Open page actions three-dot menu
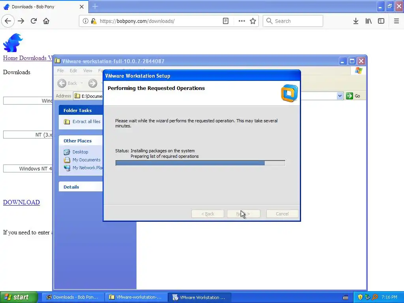 pyautogui.click(x=242, y=21)
